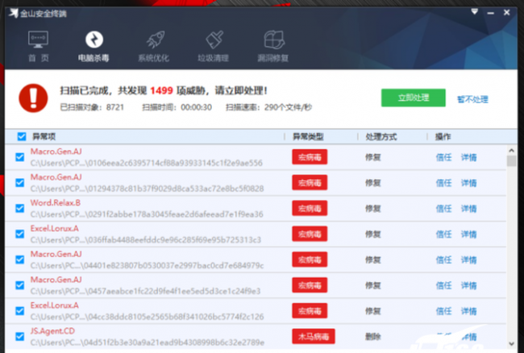Uncheck the Word.Relax.B row checkbox
The height and width of the screenshot is (353, 524).
(x=19, y=209)
